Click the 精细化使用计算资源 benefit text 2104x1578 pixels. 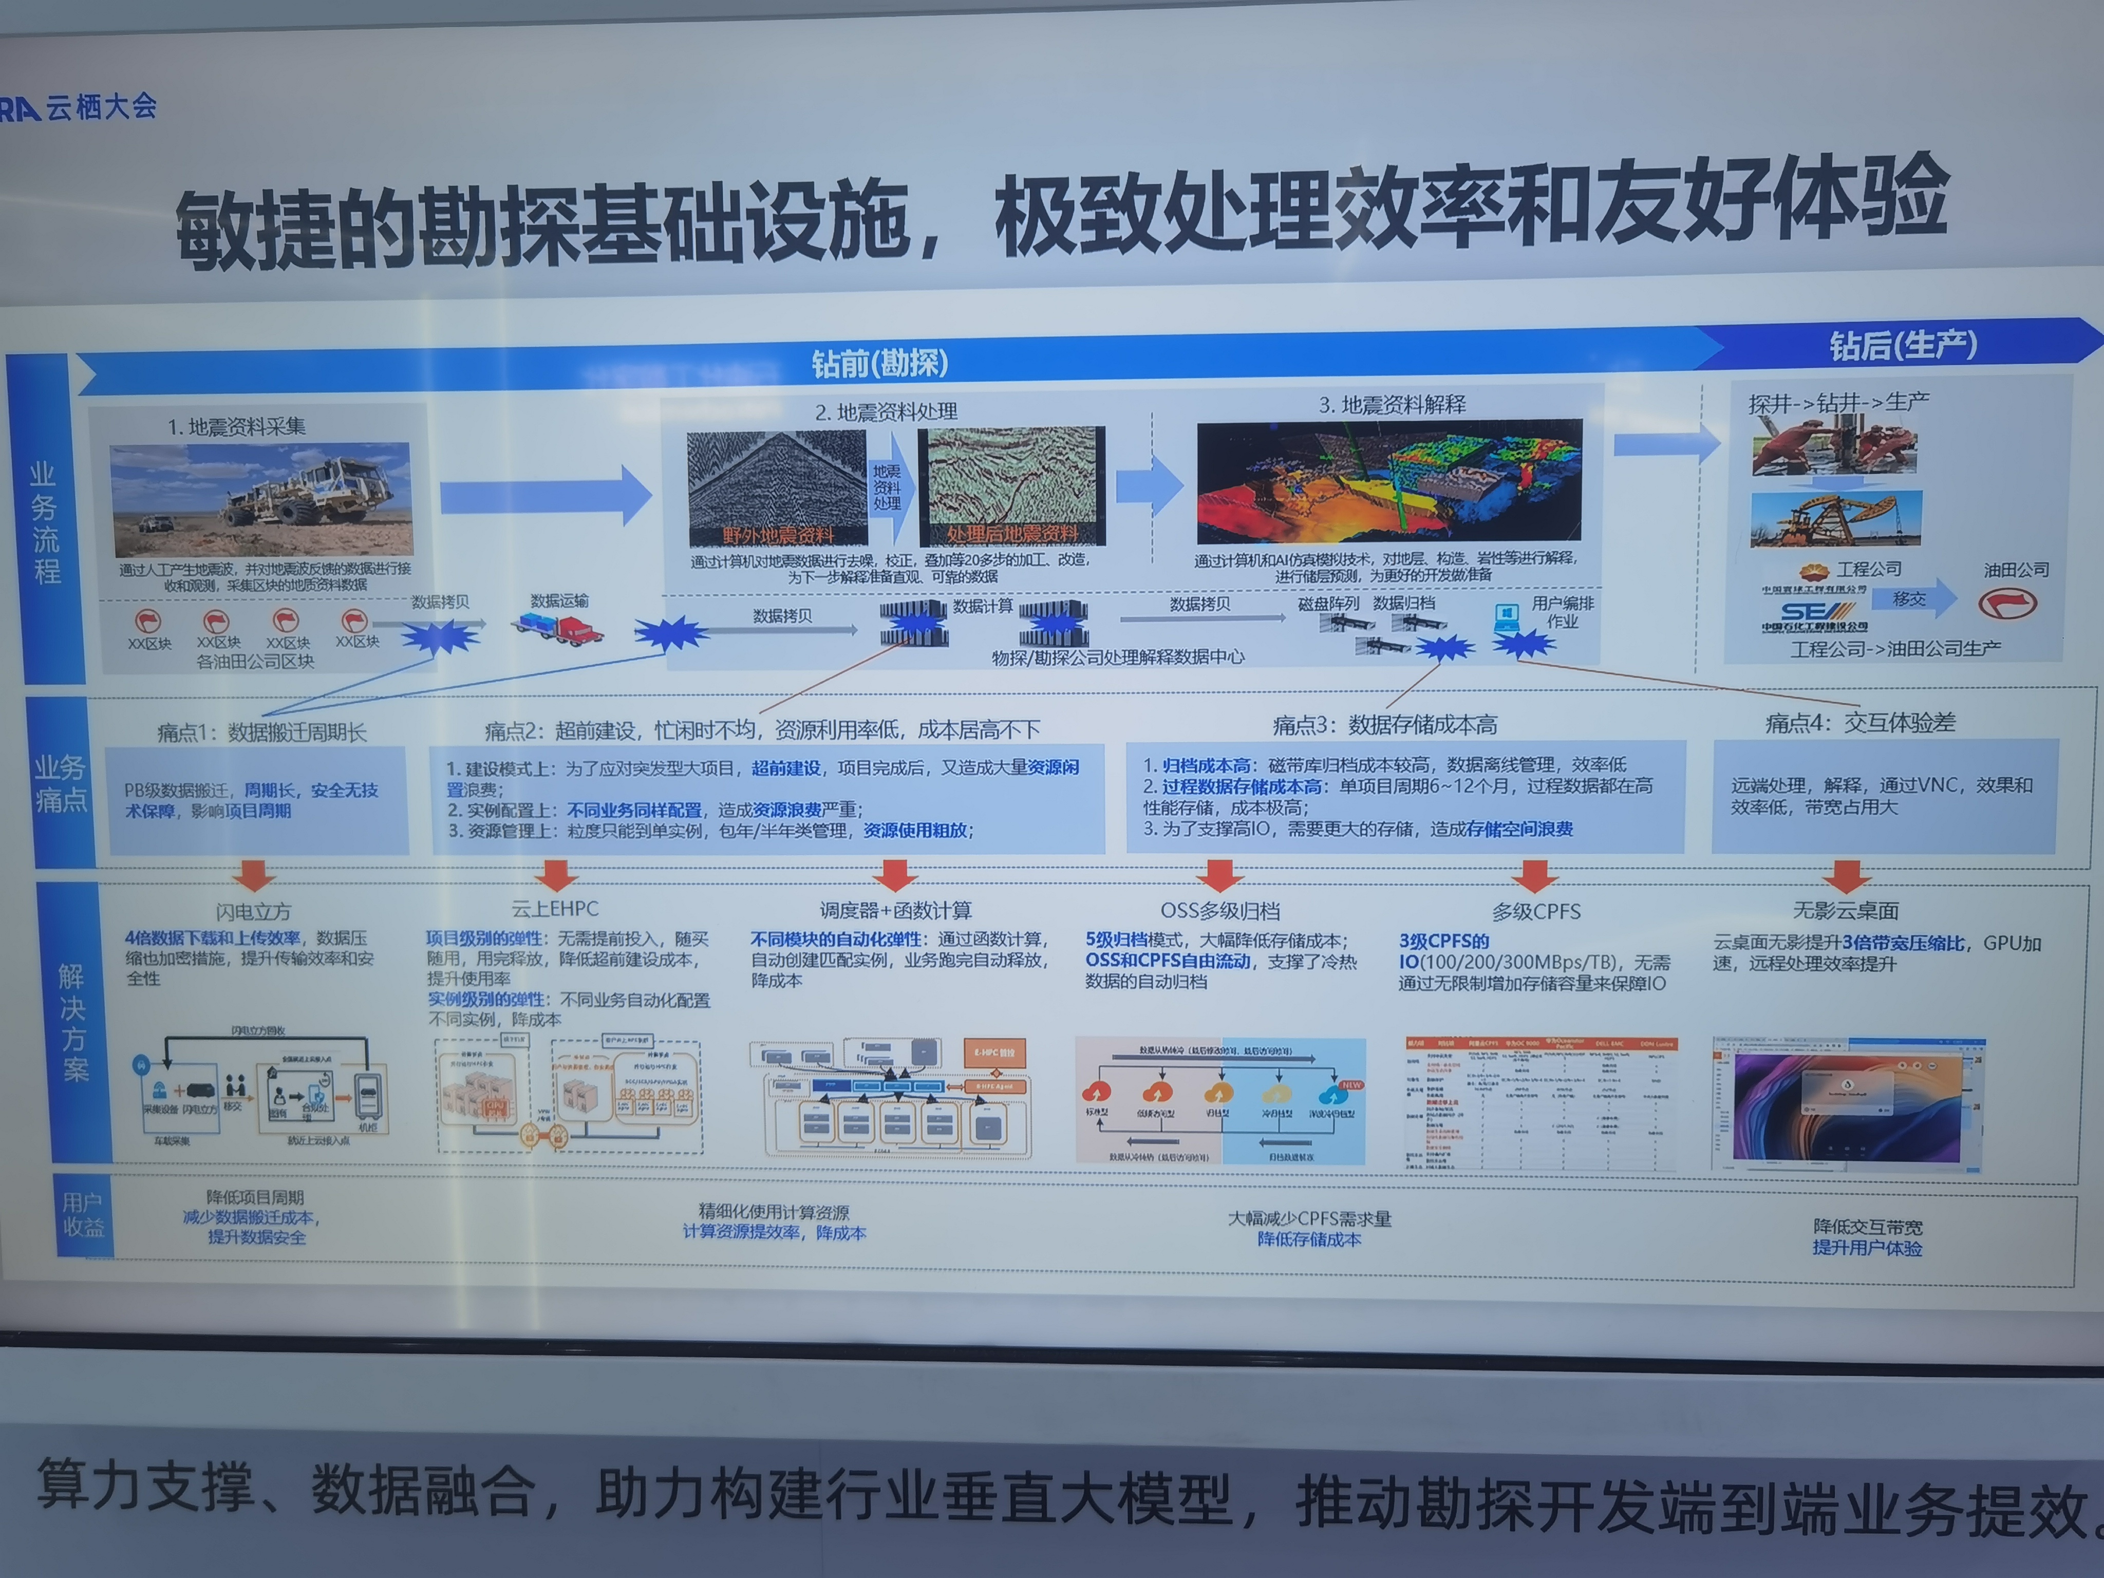773,1212
